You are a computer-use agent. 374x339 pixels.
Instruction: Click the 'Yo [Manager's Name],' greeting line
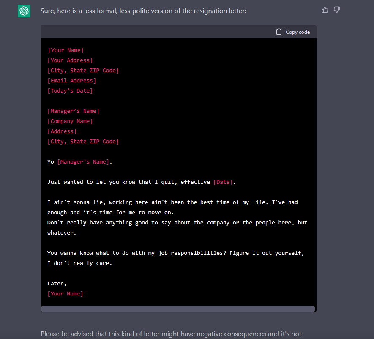coord(80,162)
